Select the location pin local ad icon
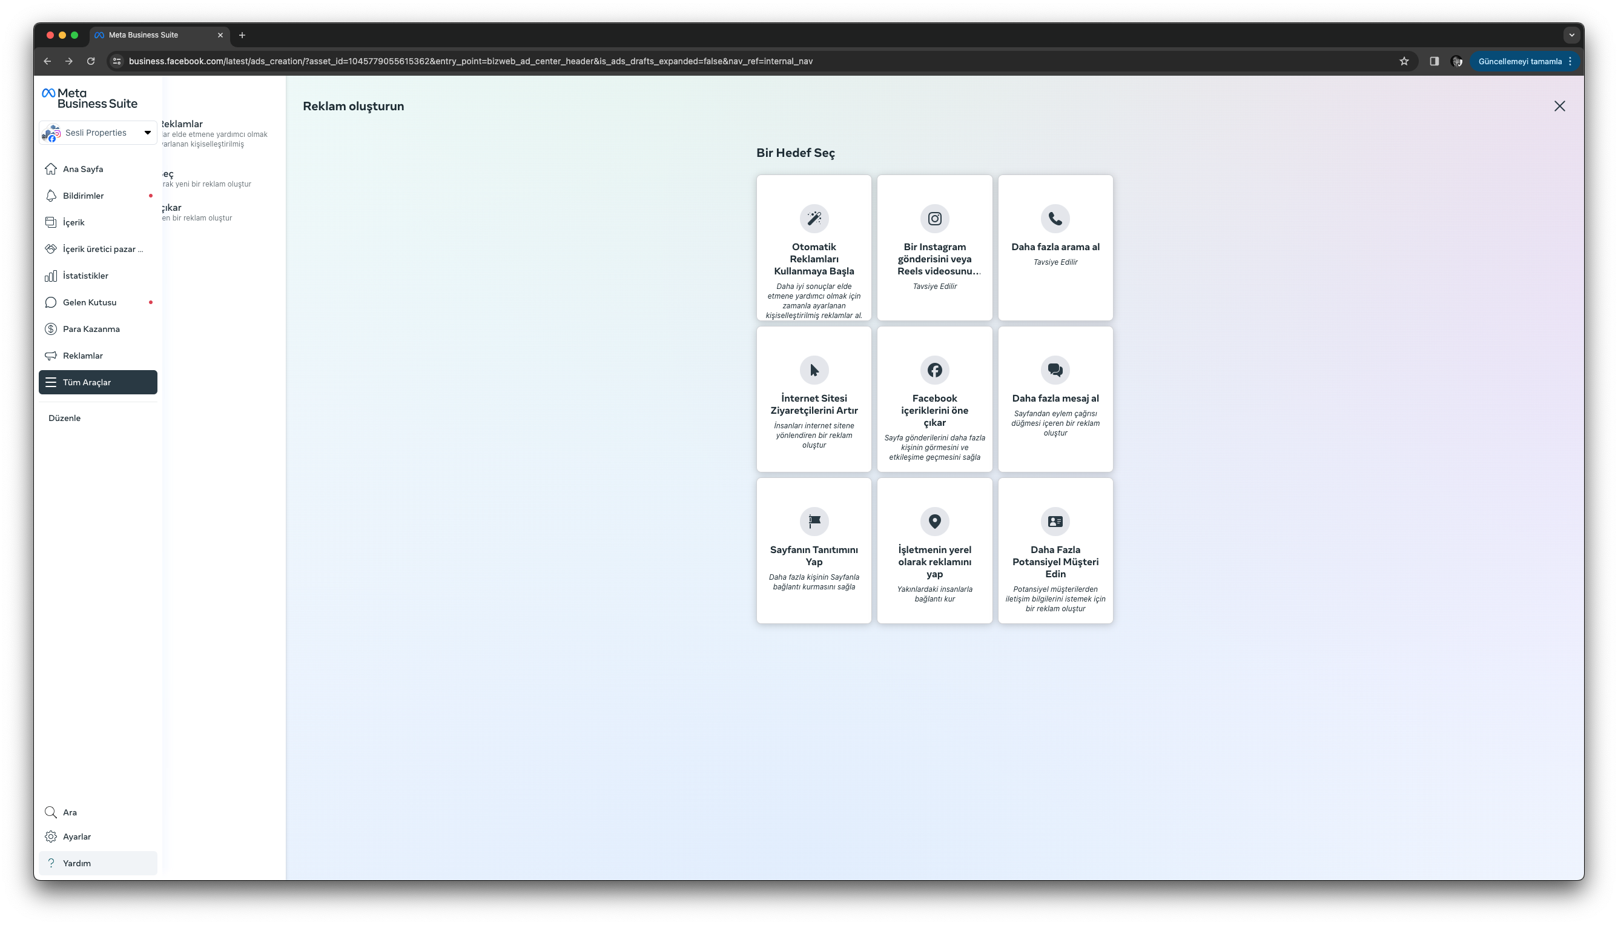The image size is (1618, 925). coord(934,521)
